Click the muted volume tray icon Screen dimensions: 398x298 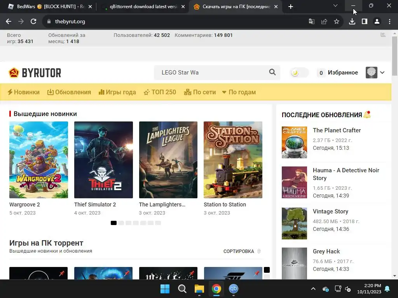tap(348, 289)
